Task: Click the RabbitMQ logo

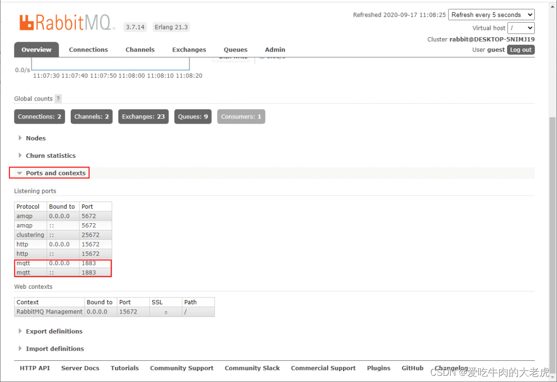Action: tap(67, 23)
